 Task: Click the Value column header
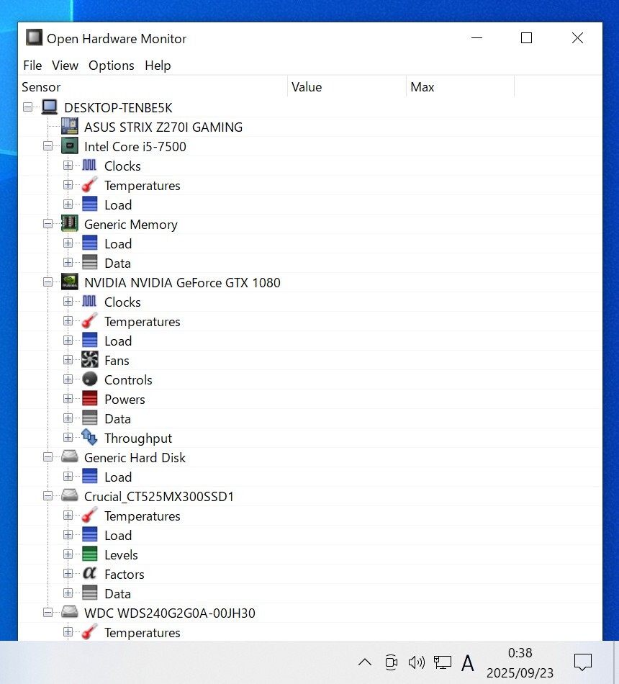click(347, 87)
